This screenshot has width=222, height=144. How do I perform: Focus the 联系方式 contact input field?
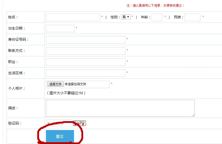click(86, 51)
